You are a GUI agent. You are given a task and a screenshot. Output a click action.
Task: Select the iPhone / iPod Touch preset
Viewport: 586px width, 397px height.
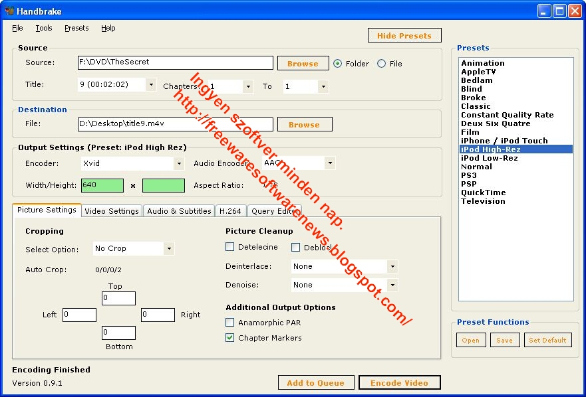515,141
